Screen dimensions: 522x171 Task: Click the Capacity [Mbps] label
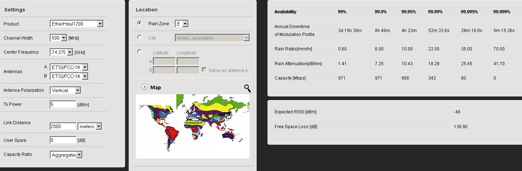[290, 78]
